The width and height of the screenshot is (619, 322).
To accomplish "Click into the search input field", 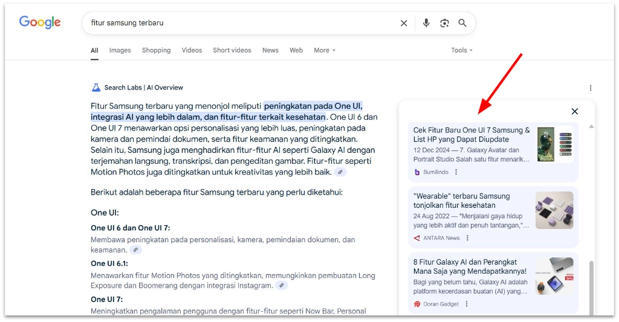I will coord(242,23).
